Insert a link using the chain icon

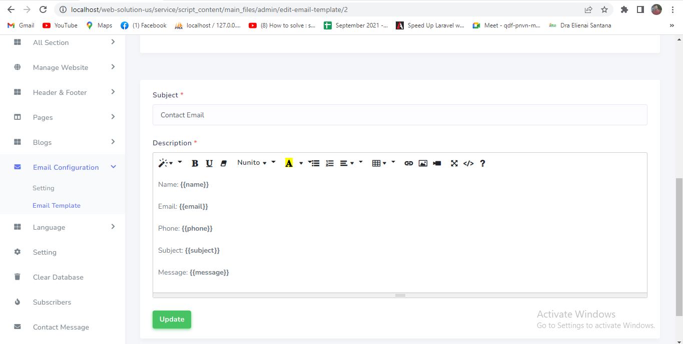tap(409, 163)
